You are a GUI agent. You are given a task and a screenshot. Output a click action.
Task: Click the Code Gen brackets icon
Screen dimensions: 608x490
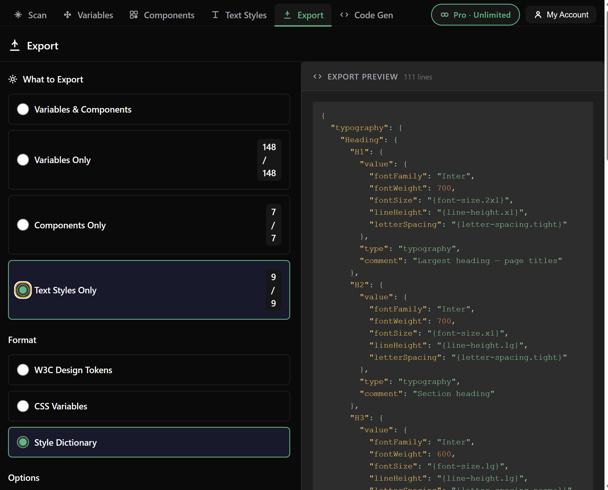(x=344, y=15)
